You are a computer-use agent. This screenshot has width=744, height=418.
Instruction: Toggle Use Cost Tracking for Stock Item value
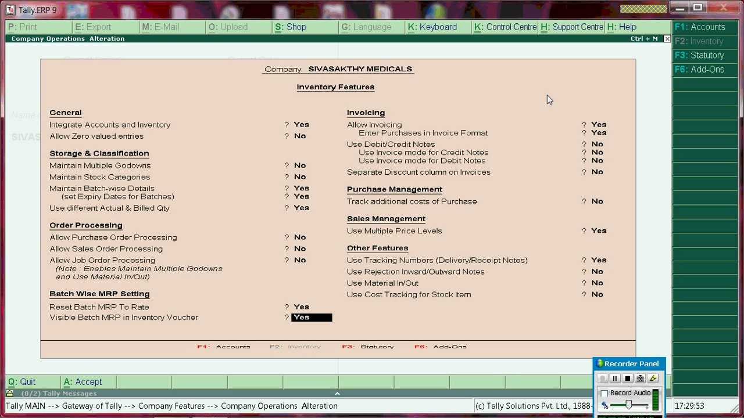click(x=597, y=294)
